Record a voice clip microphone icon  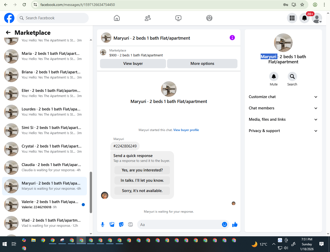[x=103, y=224]
